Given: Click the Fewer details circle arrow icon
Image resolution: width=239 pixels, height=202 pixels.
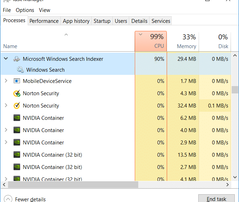Looking at the screenshot, I should pyautogui.click(x=8, y=199).
